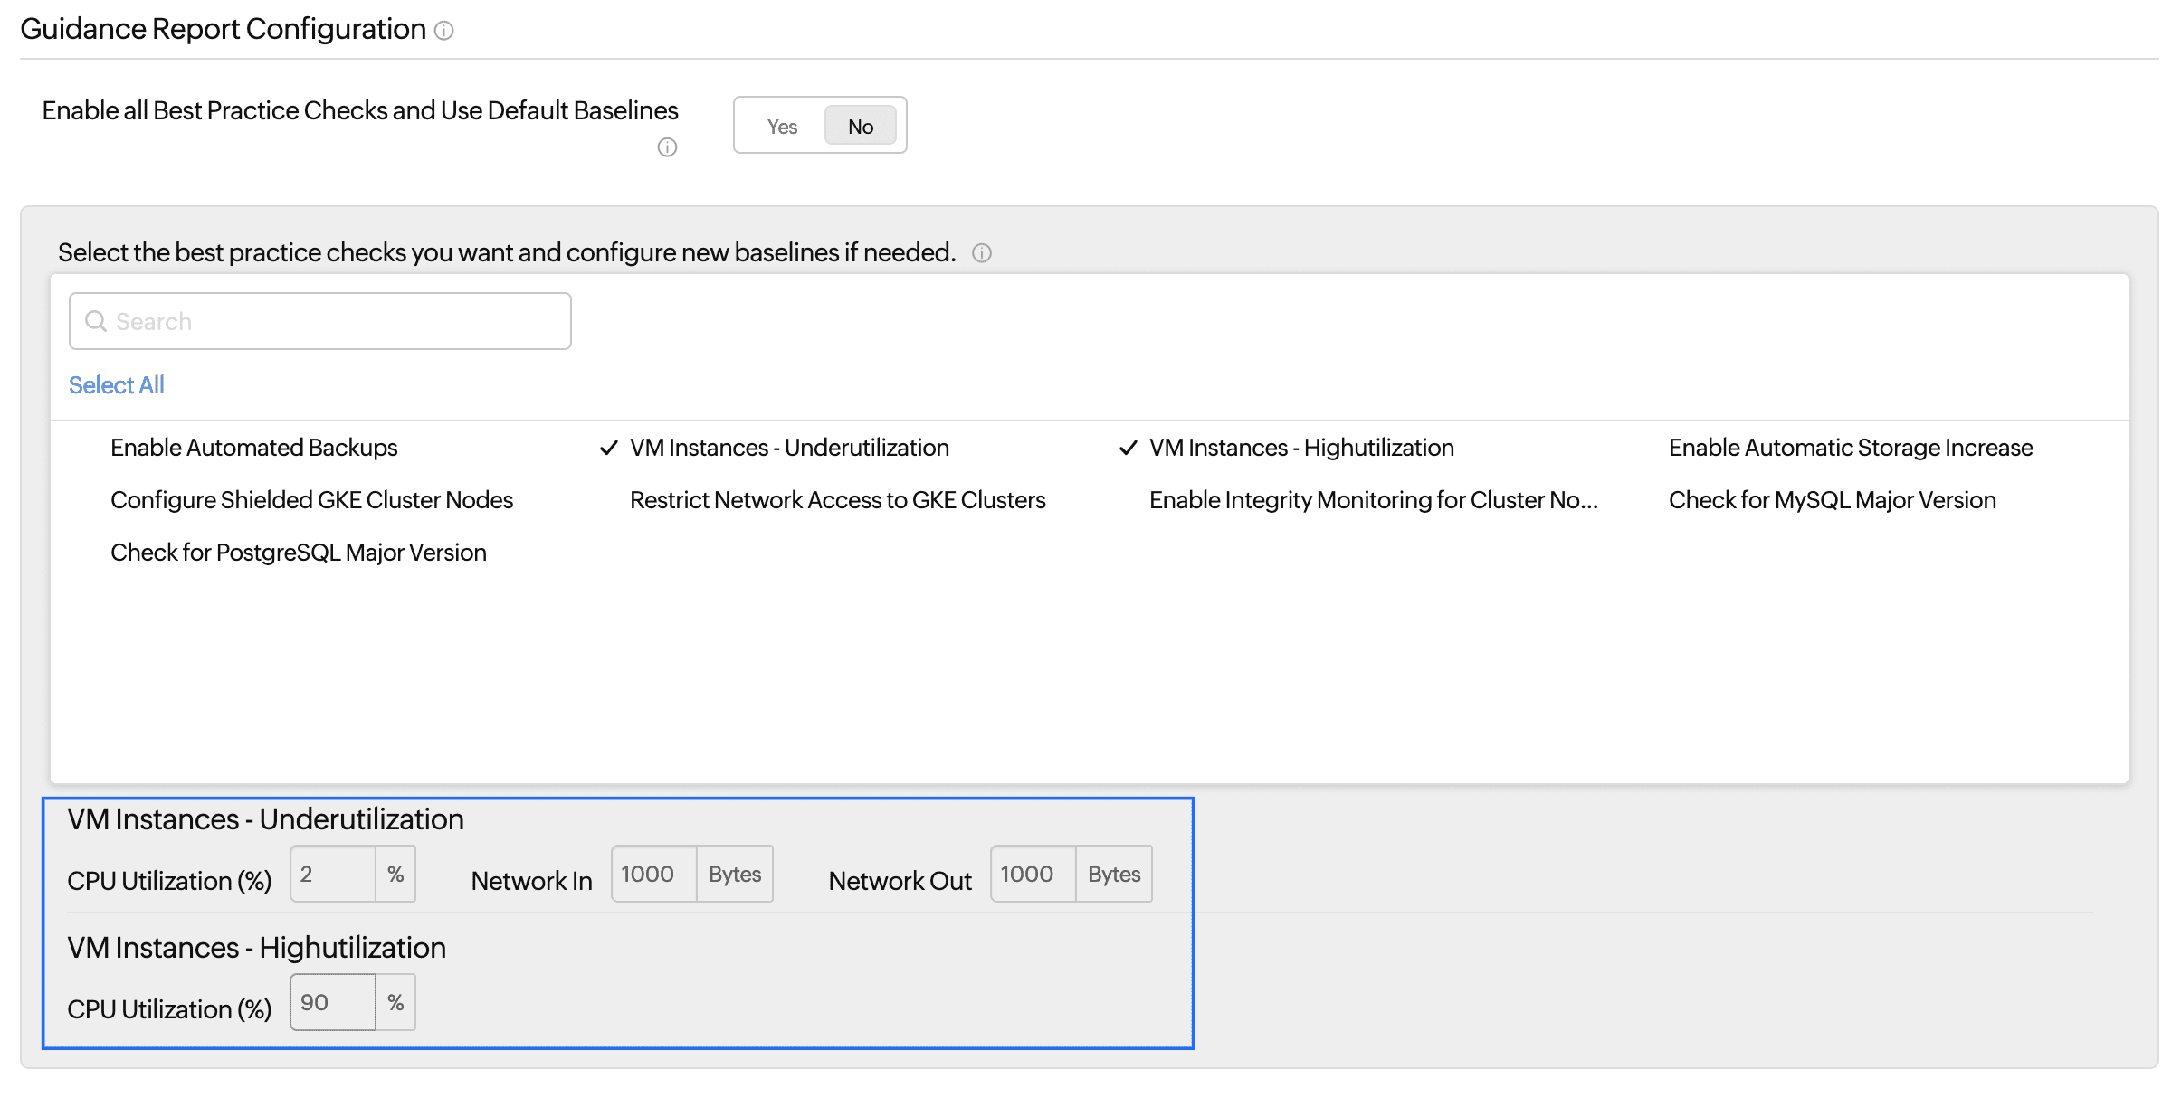Viewport: 2181px width, 1107px height.
Task: Select Enable Integrity Monitoring for Cluster Nodes
Action: [1373, 500]
